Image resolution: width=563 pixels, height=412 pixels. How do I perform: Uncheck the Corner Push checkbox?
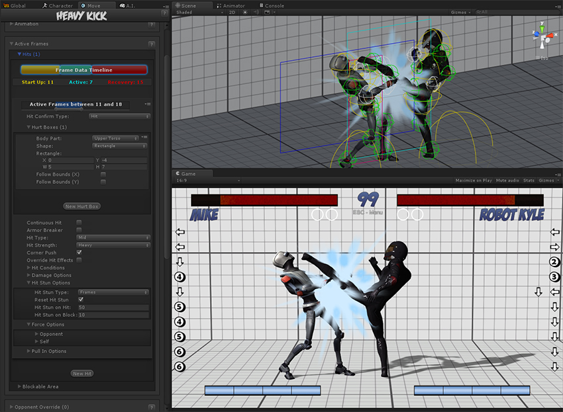pos(79,253)
